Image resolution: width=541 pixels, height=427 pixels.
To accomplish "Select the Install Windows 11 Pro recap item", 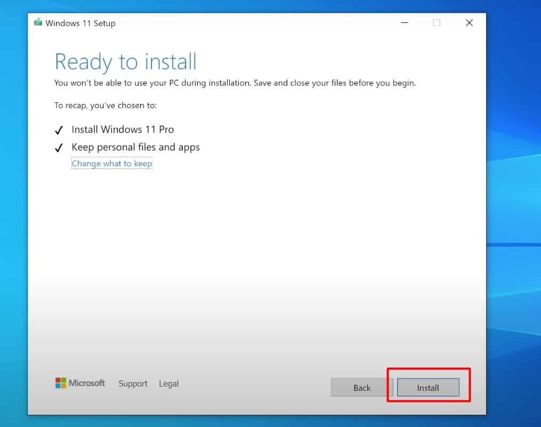I will tap(122, 130).
